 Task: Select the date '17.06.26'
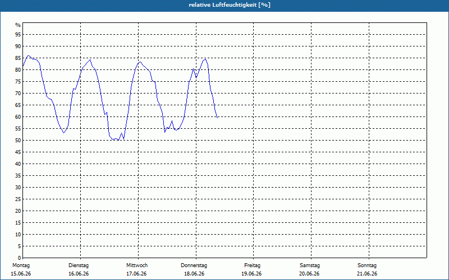tap(136, 274)
